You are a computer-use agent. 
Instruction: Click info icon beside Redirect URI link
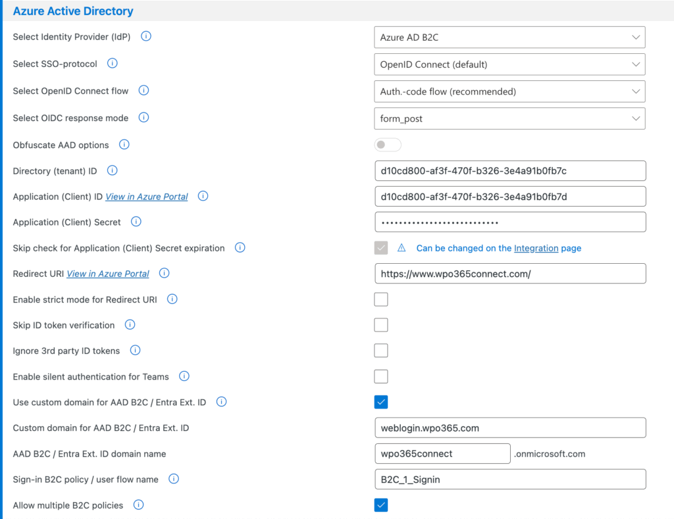(x=164, y=273)
